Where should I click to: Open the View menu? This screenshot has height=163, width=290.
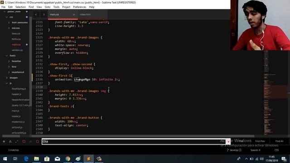[39, 7]
